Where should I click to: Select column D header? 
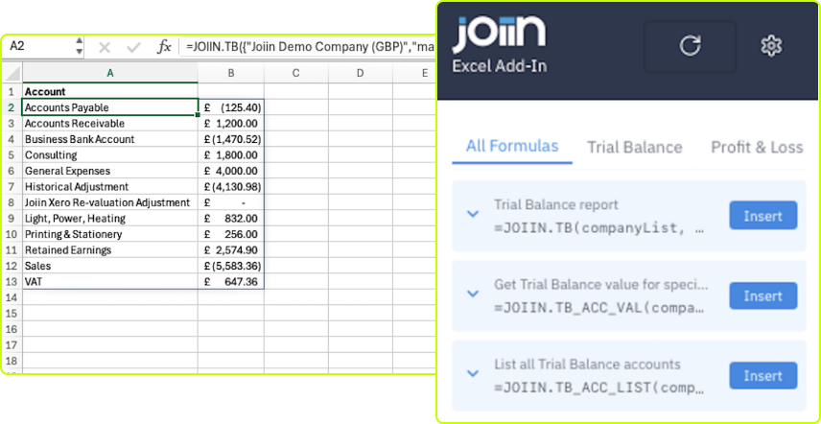(361, 73)
